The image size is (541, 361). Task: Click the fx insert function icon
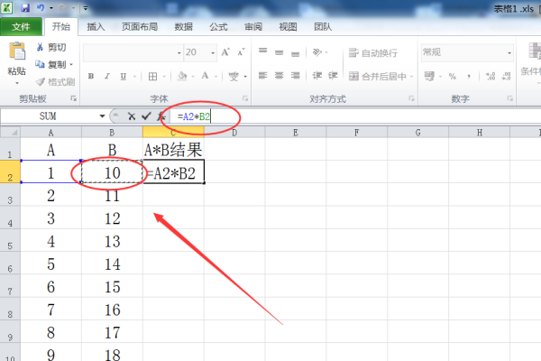point(160,116)
